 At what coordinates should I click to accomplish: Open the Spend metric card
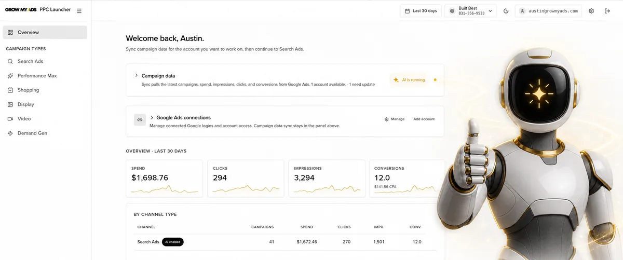[x=165, y=179]
